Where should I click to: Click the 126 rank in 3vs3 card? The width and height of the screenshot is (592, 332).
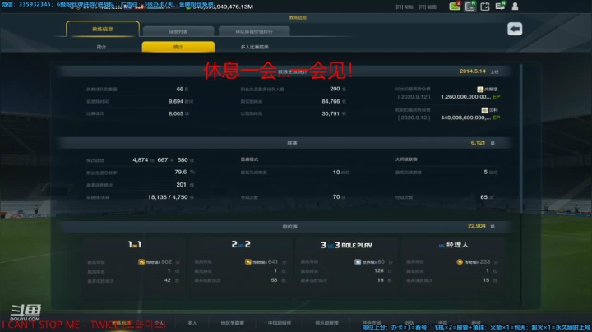point(379,270)
